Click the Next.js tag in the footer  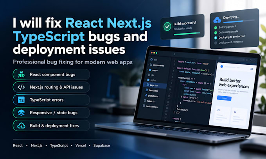(x=37, y=145)
